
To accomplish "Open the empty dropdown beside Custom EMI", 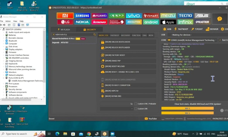I will click(x=116, y=109).
